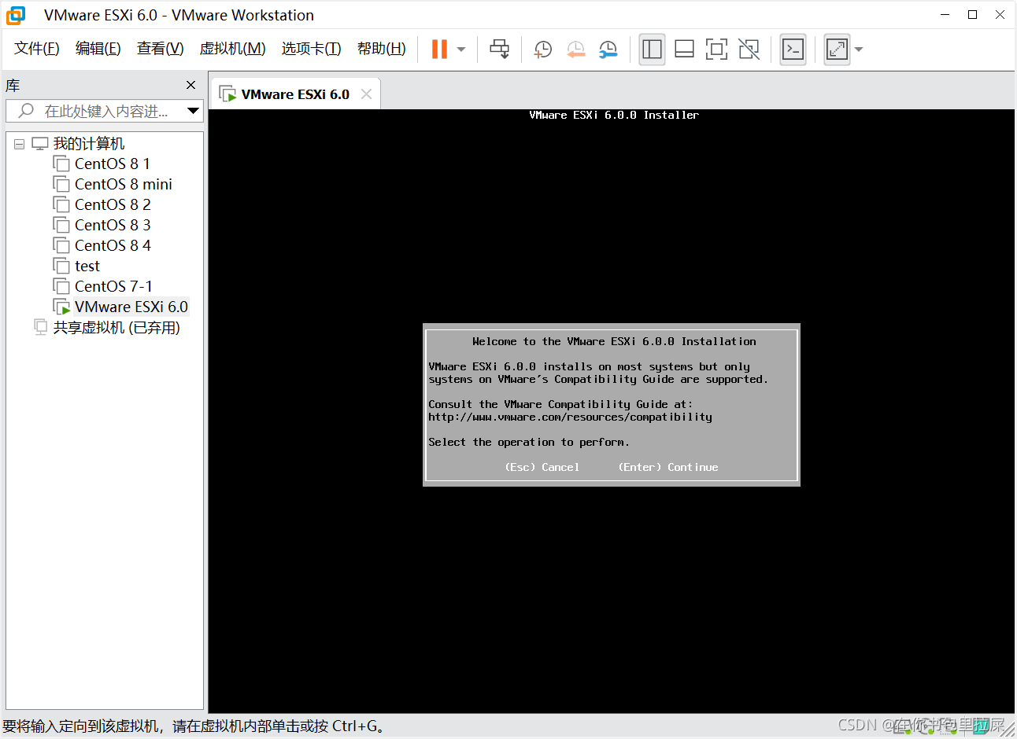The height and width of the screenshot is (739, 1017).
Task: Click the VMware Workstation title bar icon
Action: pos(16,15)
